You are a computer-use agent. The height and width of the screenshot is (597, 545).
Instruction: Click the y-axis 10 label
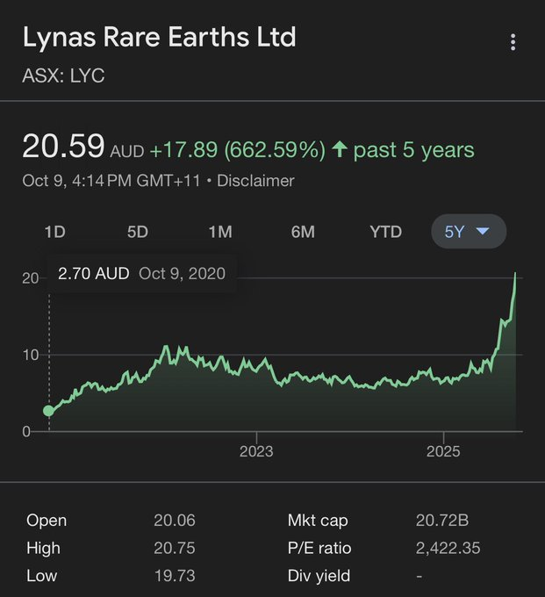(x=31, y=355)
